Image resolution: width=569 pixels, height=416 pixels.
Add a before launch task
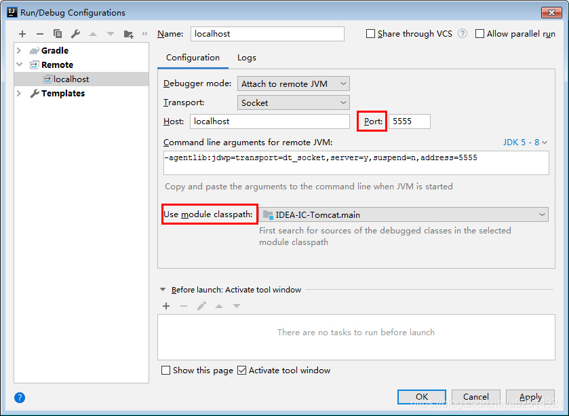166,306
